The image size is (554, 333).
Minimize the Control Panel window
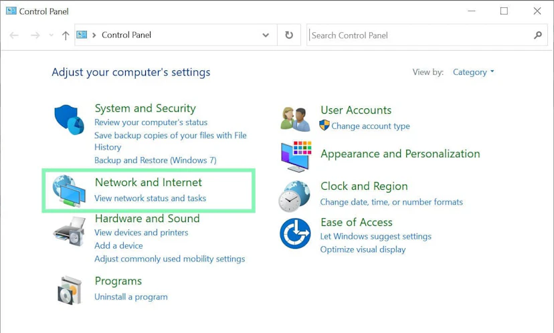(471, 11)
